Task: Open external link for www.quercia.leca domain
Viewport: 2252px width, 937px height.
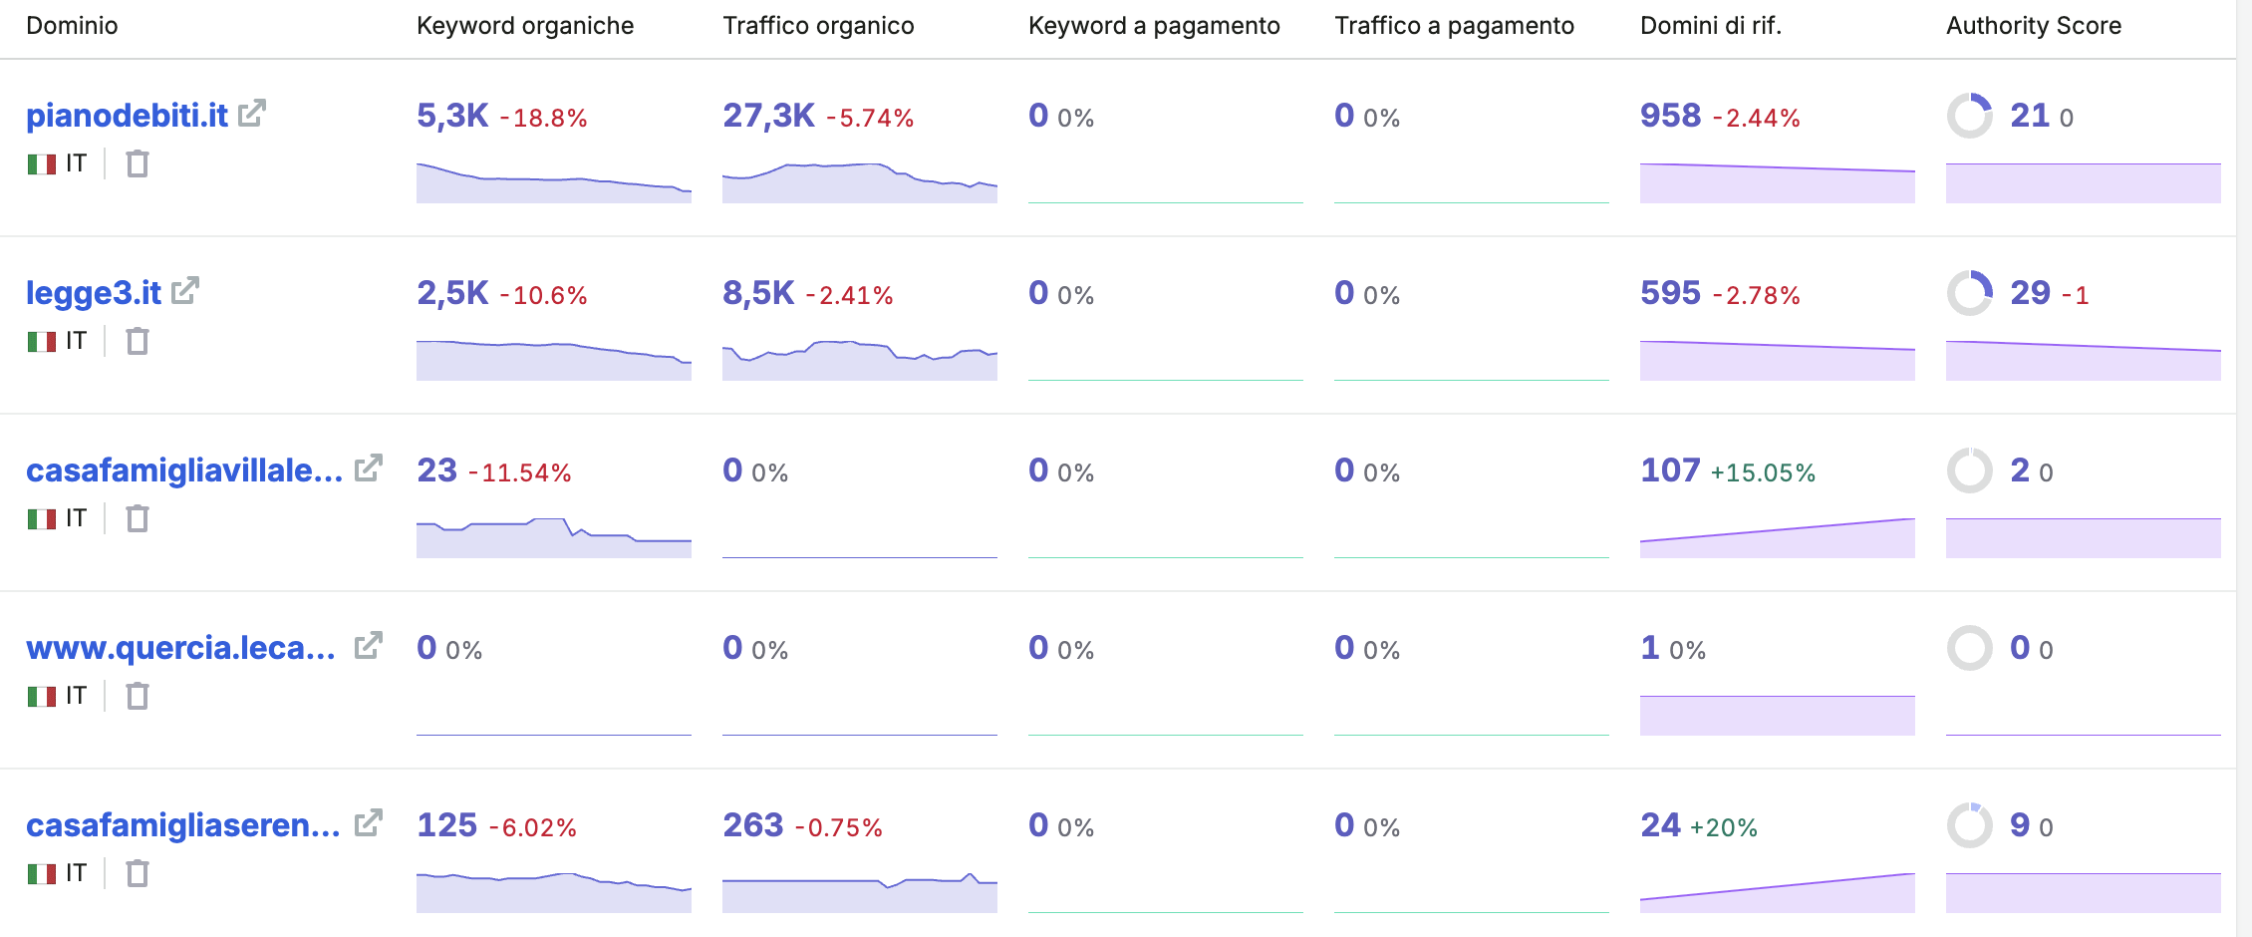Action: pyautogui.click(x=369, y=646)
